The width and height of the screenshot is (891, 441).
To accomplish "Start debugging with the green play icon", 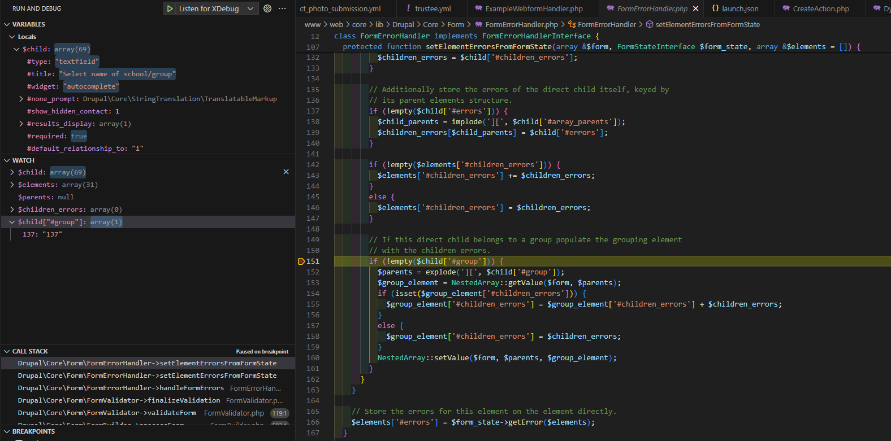I will [x=170, y=8].
